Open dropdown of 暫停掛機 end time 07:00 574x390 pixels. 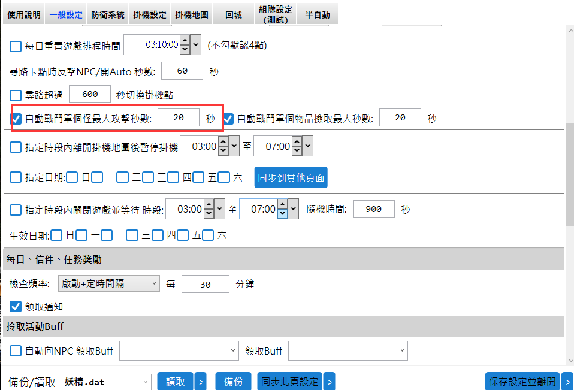(x=308, y=146)
